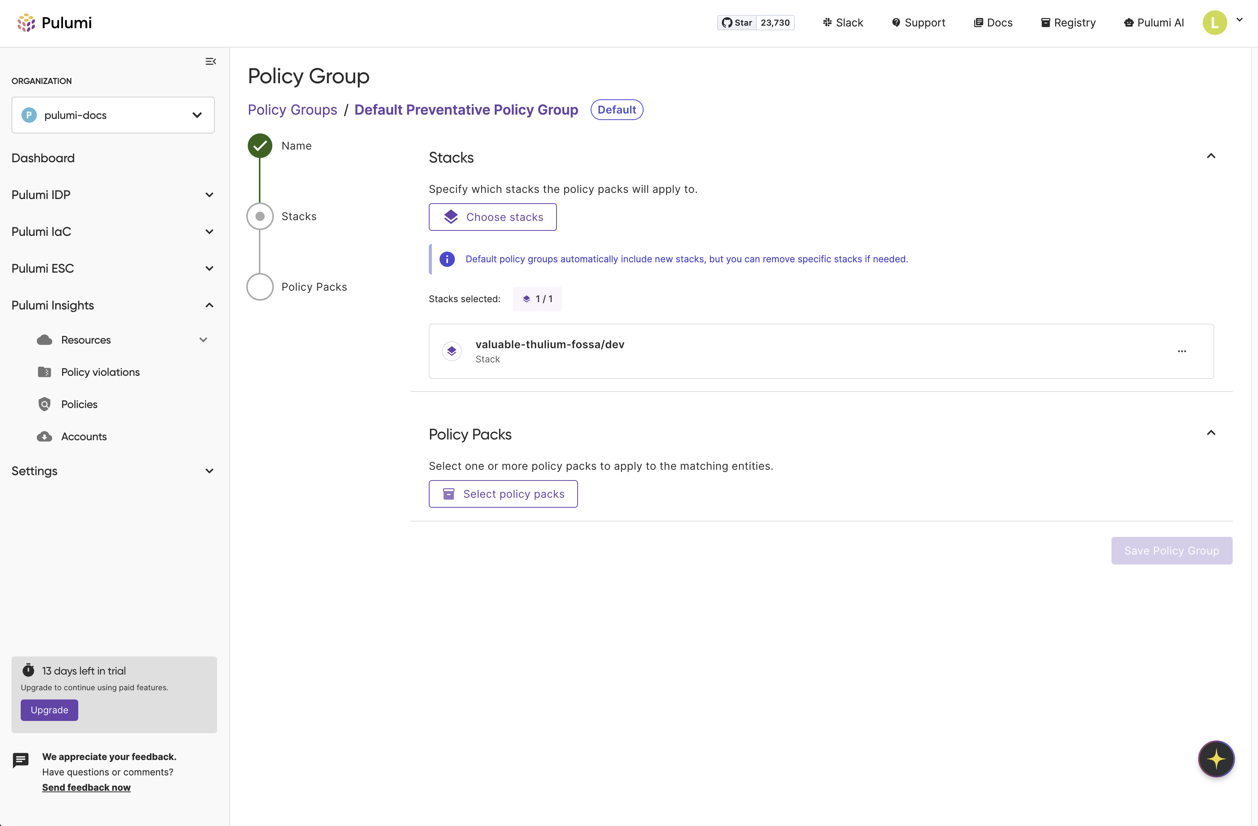The height and width of the screenshot is (826, 1258).
Task: Open Policy violations in the sidebar
Action: 100,372
